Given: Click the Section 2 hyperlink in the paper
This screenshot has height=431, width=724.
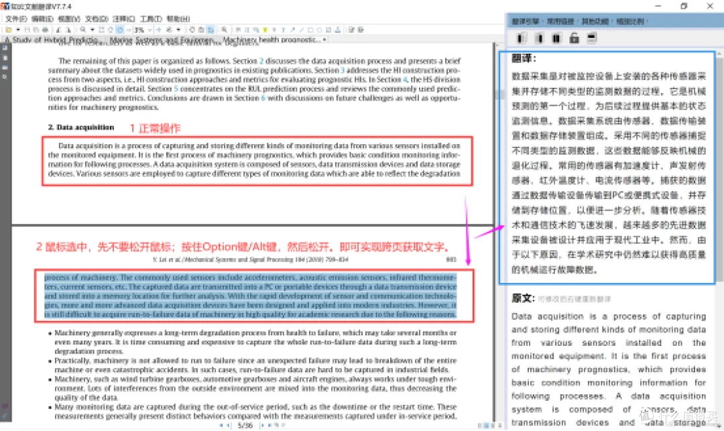Looking at the screenshot, I should [x=260, y=60].
